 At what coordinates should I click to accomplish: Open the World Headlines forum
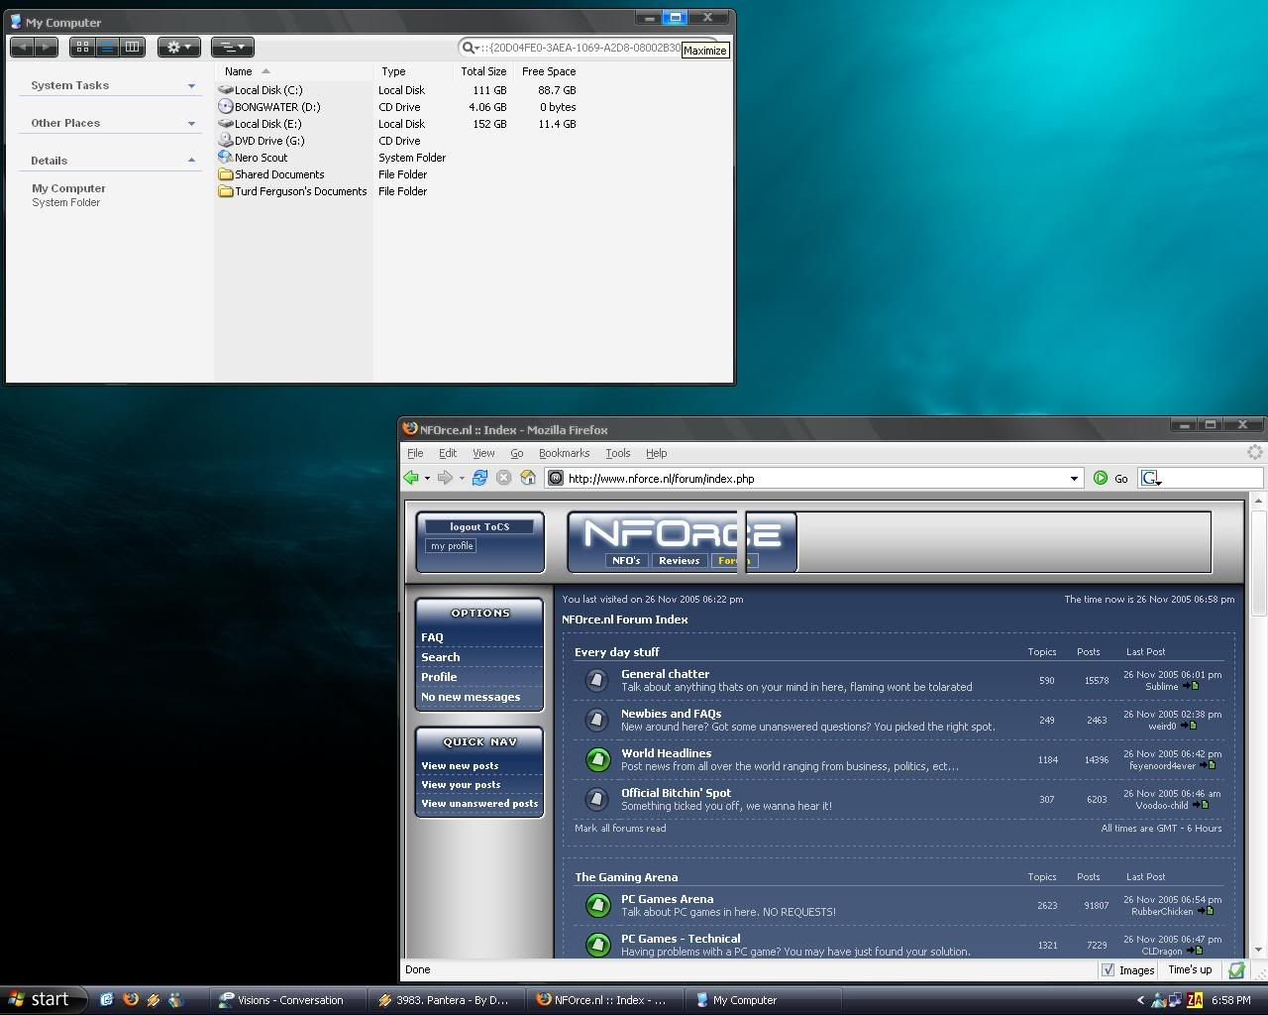coord(666,753)
